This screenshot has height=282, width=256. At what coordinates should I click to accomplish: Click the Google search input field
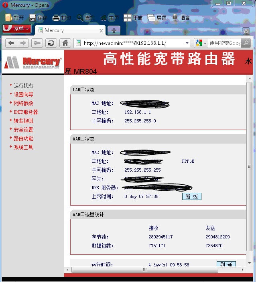(225, 43)
